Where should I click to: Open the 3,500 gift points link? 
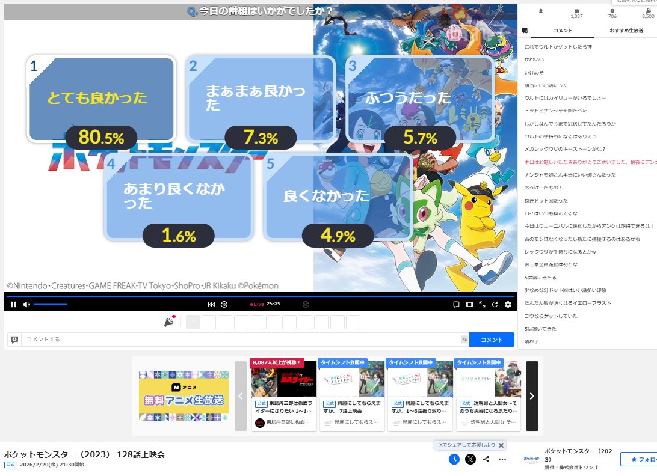(x=648, y=14)
